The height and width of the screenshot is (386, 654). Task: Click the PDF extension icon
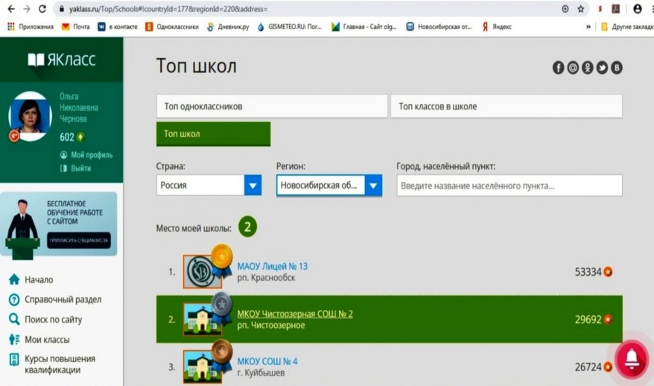[615, 9]
